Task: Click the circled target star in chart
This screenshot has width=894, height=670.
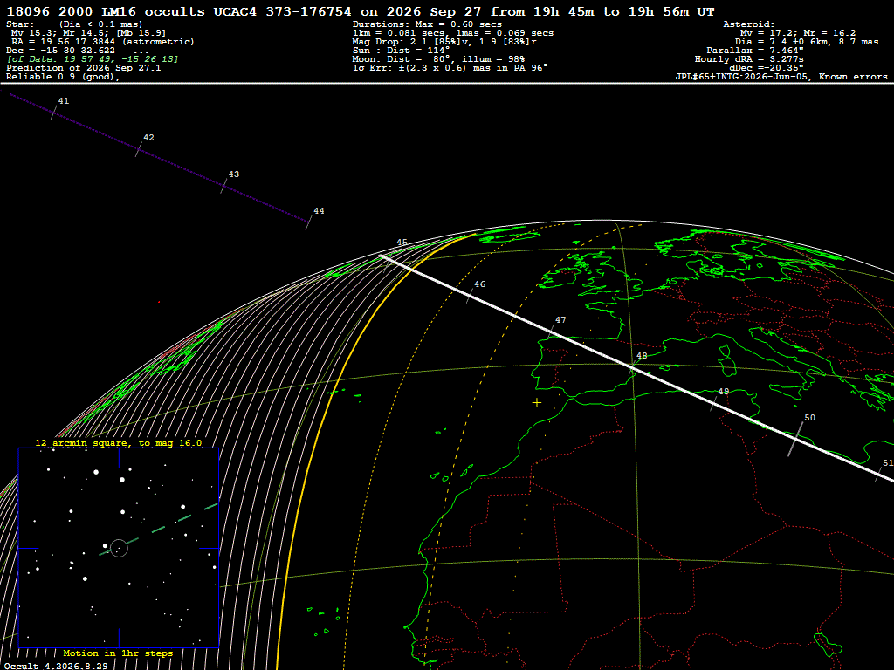Action: pyautogui.click(x=119, y=548)
